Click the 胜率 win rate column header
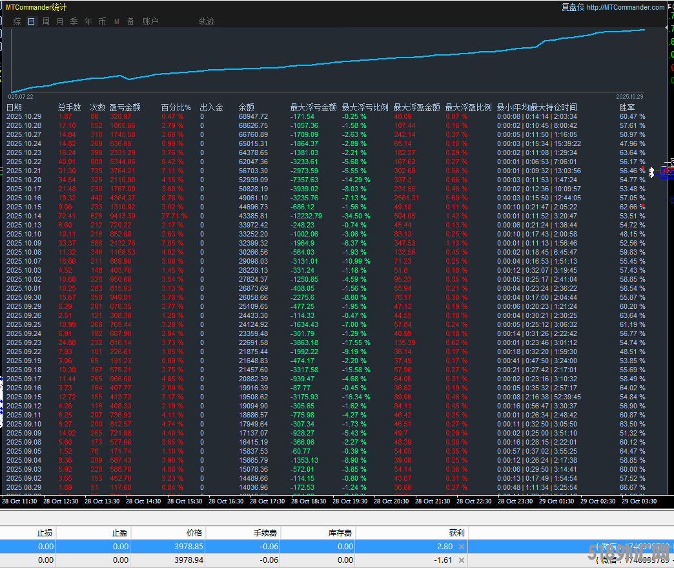 tap(627, 107)
